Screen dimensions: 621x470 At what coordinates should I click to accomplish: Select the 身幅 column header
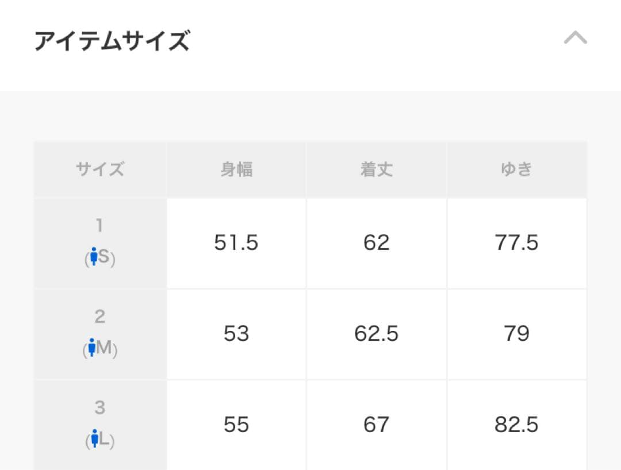236,168
